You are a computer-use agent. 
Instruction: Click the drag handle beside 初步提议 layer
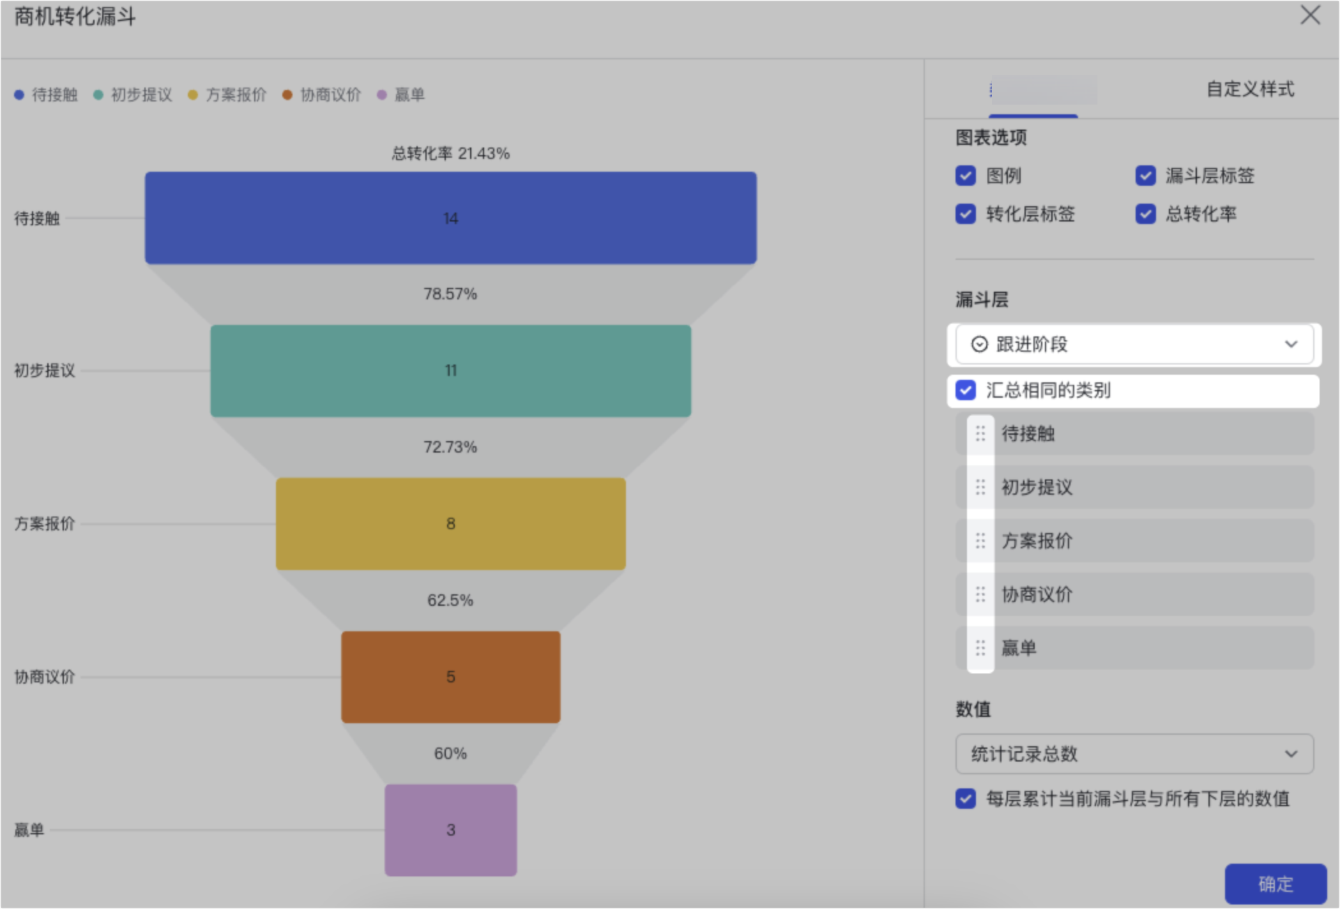click(x=979, y=488)
